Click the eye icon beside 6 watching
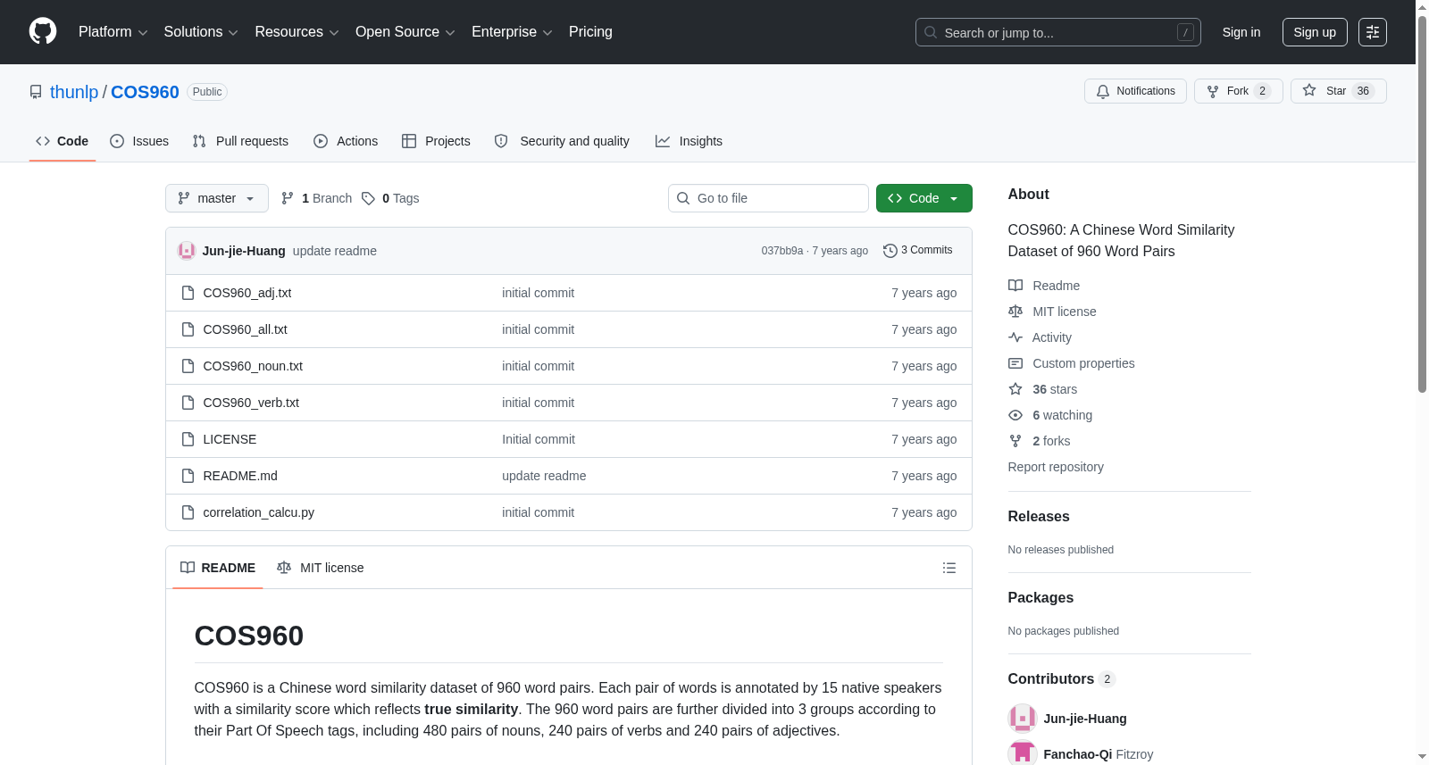The image size is (1429, 765). tap(1015, 415)
